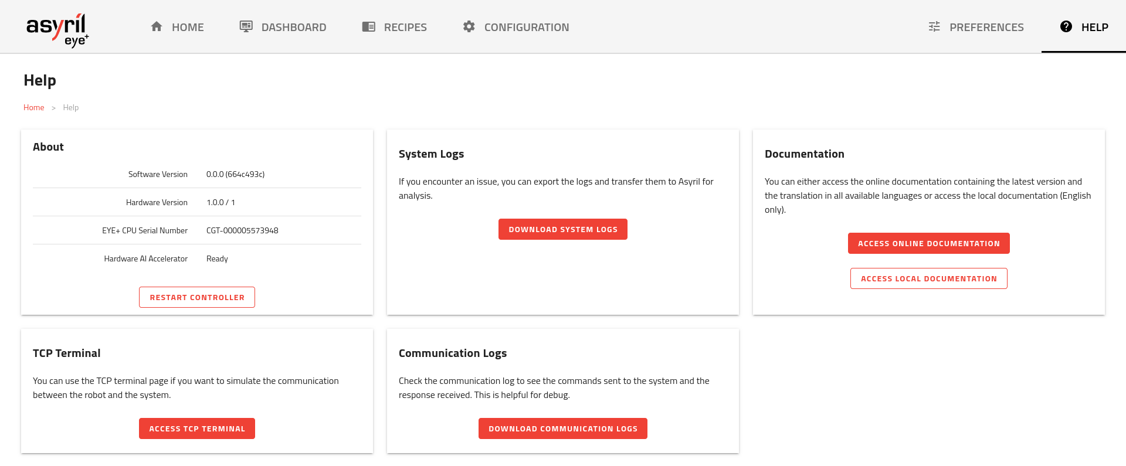1126x466 pixels.
Task: Click the Configuration gear icon
Action: 469,26
